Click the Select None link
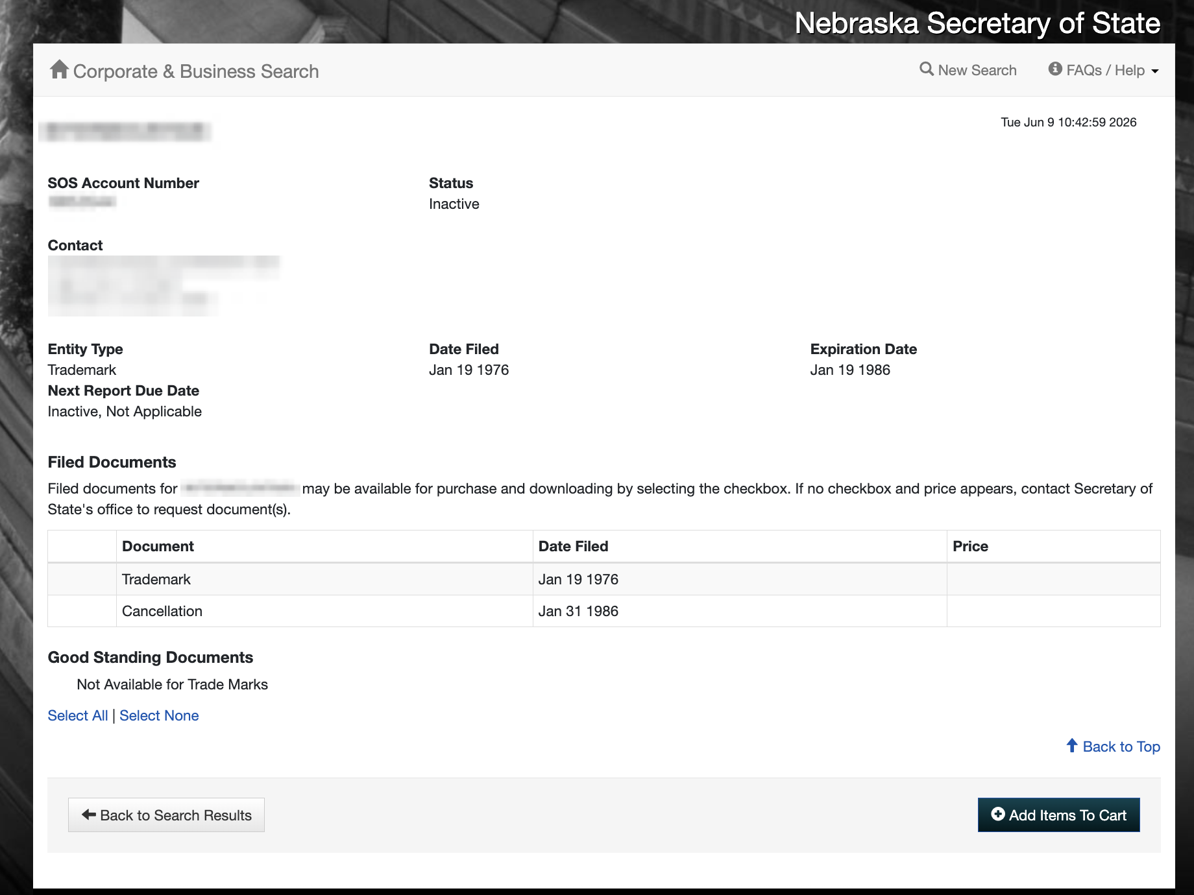 click(159, 715)
